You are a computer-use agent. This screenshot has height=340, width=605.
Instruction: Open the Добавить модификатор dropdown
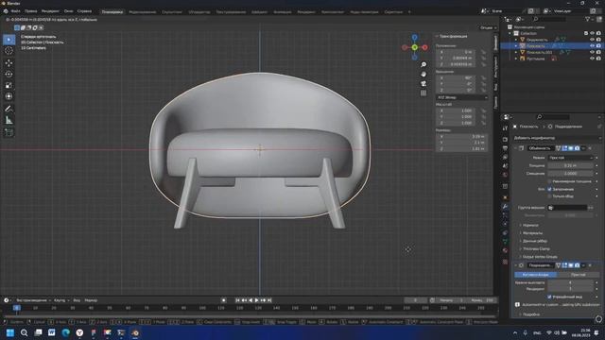(x=557, y=138)
